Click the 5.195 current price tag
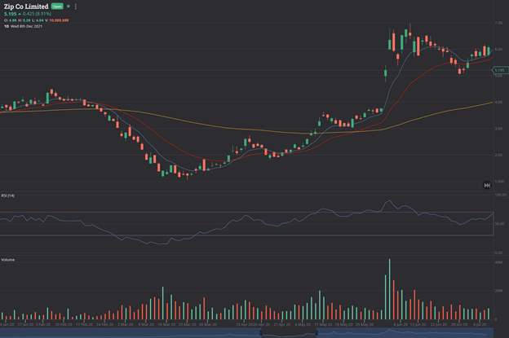The image size is (509, 338). (x=500, y=70)
